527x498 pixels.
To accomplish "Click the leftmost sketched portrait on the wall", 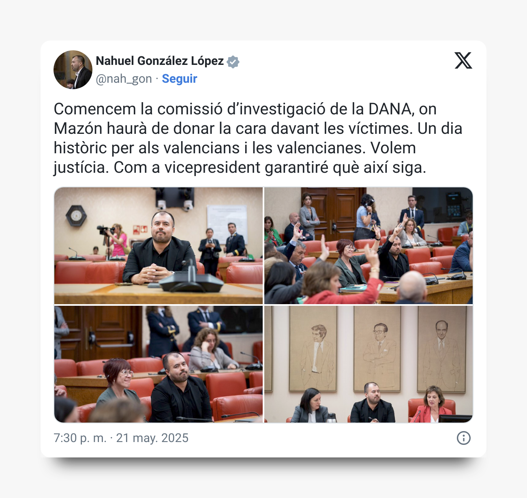I will (x=313, y=349).
